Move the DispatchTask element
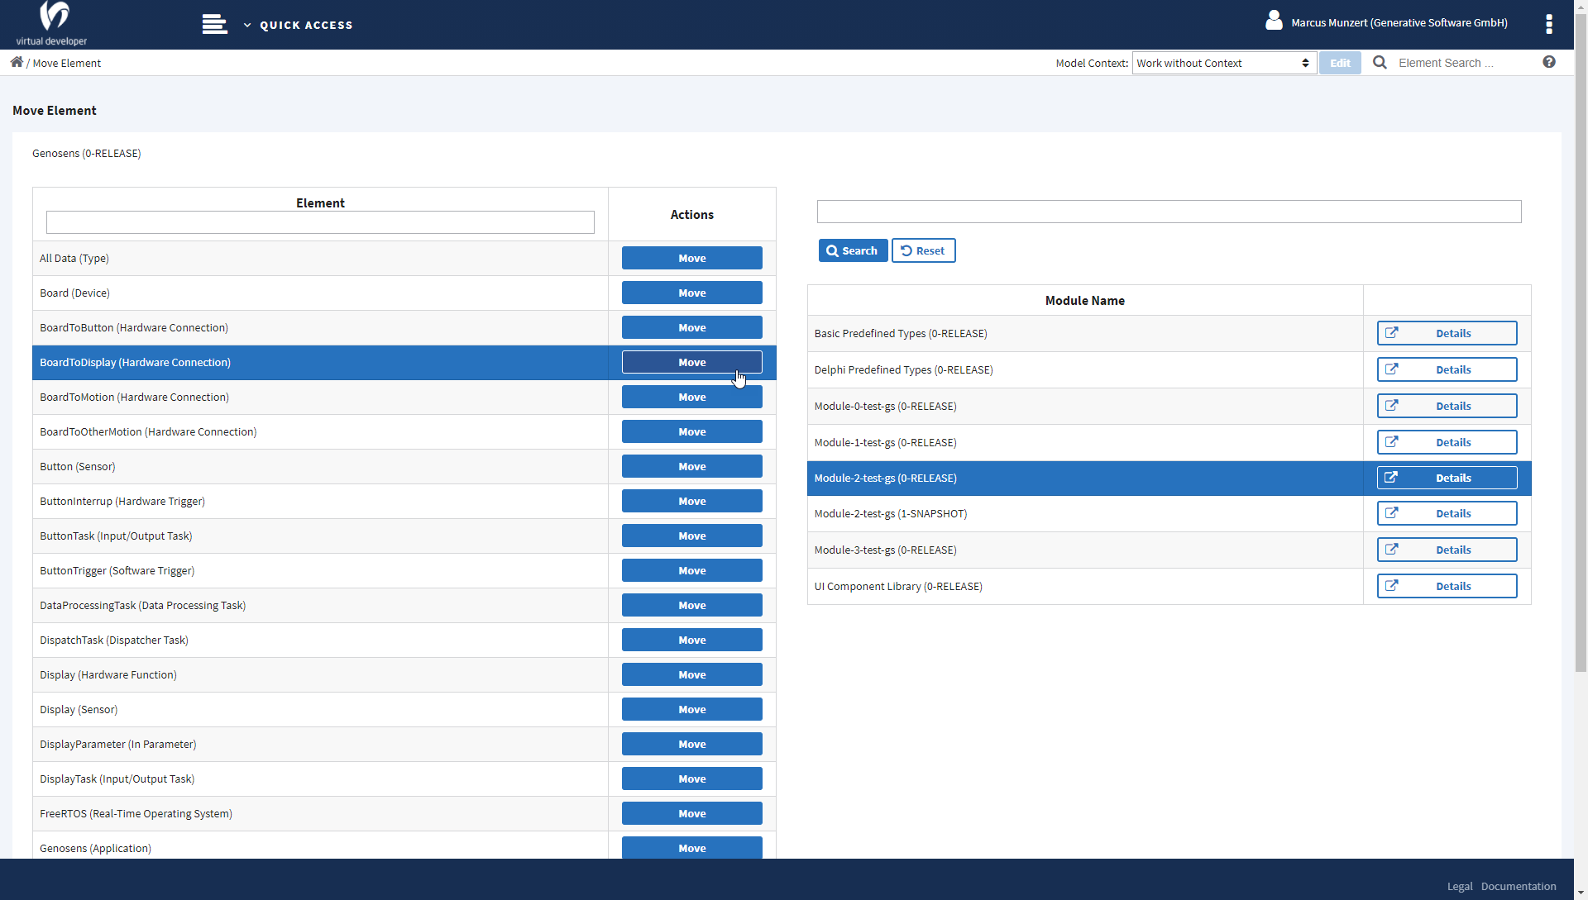This screenshot has height=900, width=1588. [691, 640]
